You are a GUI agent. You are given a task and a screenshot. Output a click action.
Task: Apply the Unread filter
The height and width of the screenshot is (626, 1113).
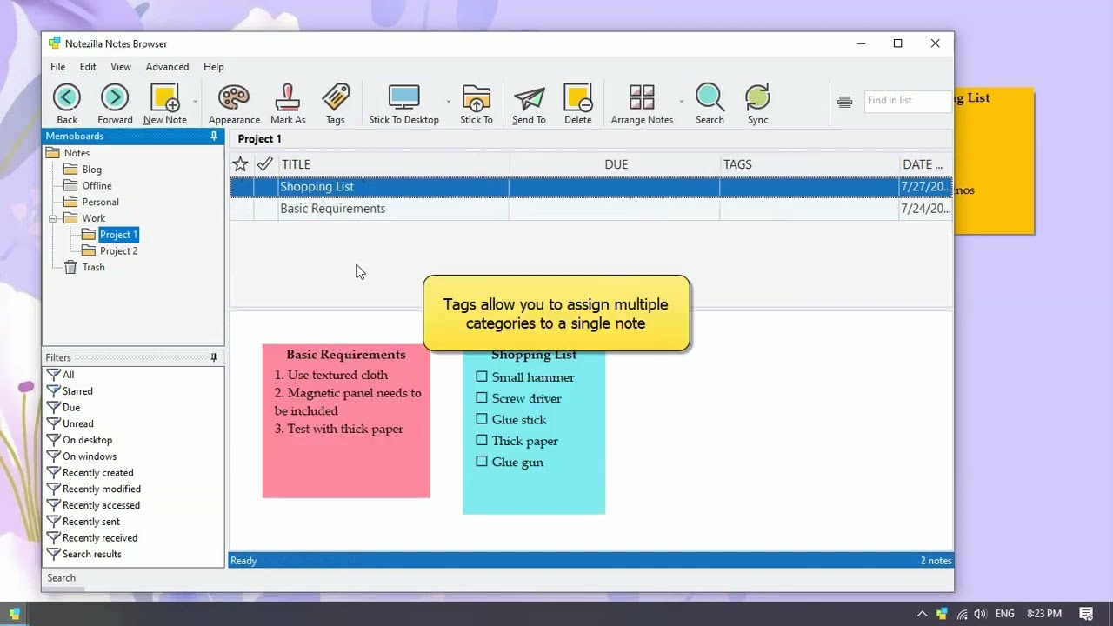[x=78, y=423]
